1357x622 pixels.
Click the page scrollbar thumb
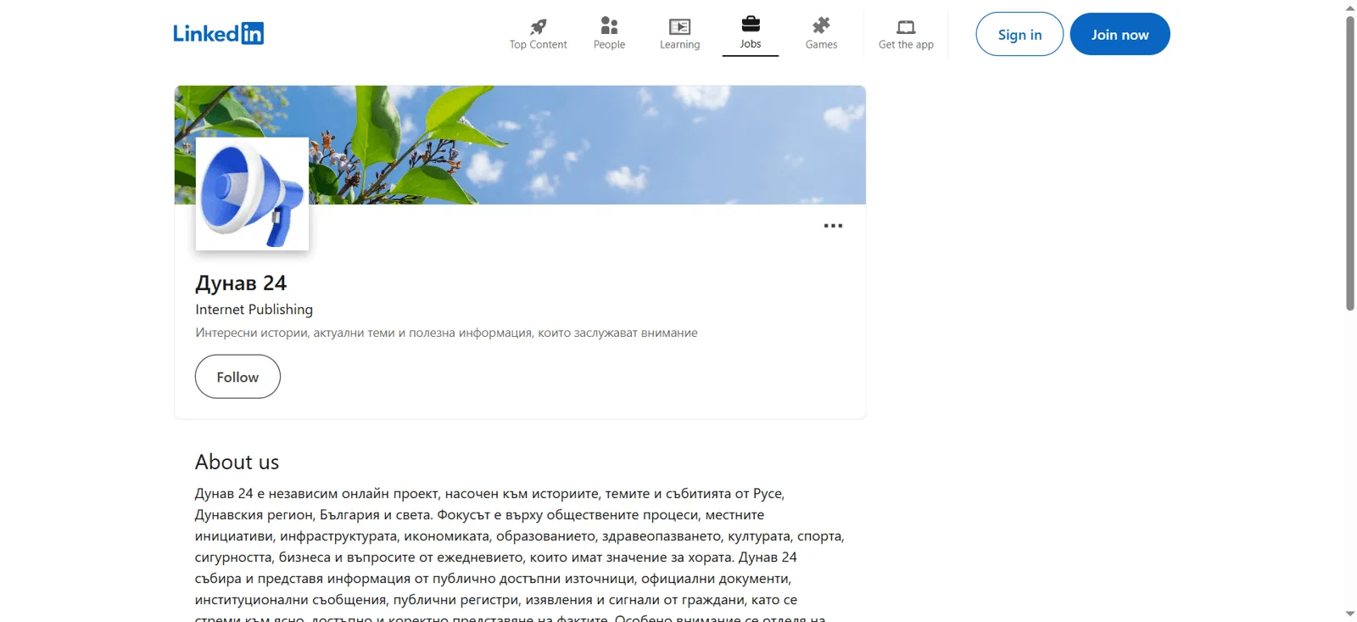tap(1350, 163)
